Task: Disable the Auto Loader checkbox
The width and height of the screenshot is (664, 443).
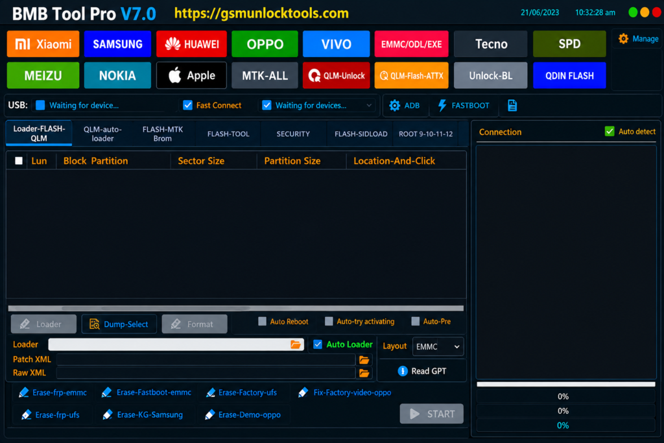Action: tap(318, 344)
